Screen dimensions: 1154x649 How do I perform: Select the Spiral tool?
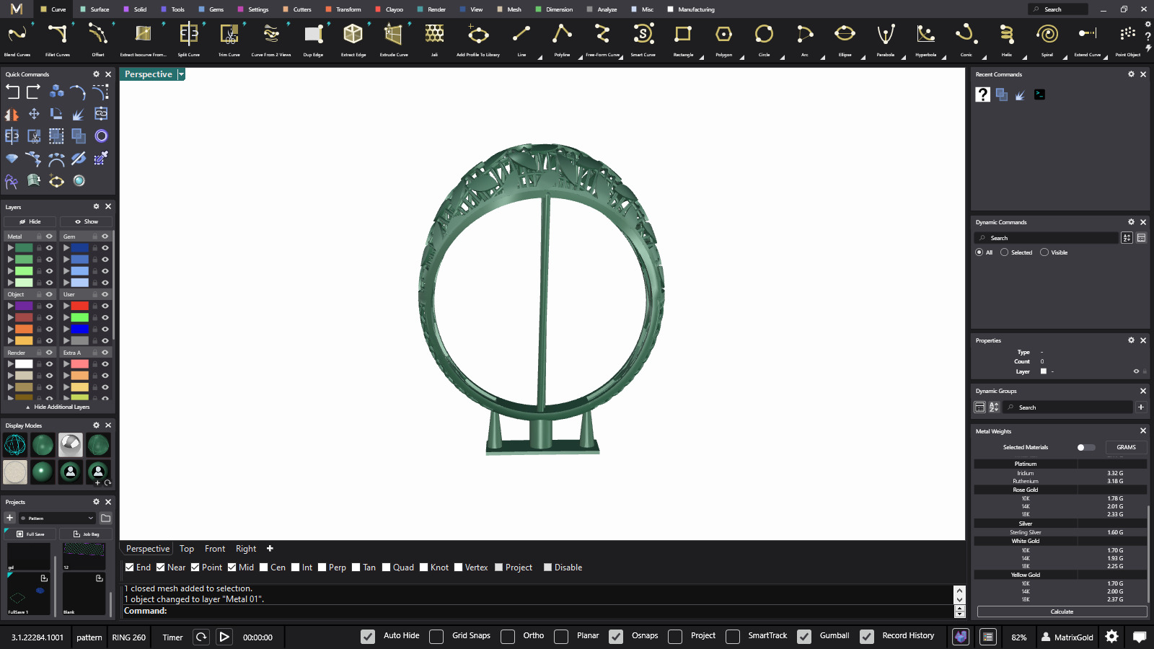click(1047, 40)
